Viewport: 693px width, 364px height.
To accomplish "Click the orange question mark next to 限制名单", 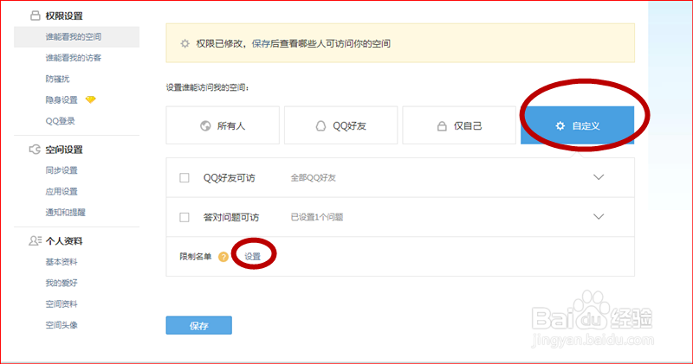I will (223, 257).
